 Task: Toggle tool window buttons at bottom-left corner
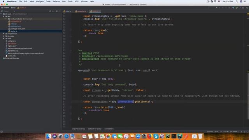tap(2, 131)
